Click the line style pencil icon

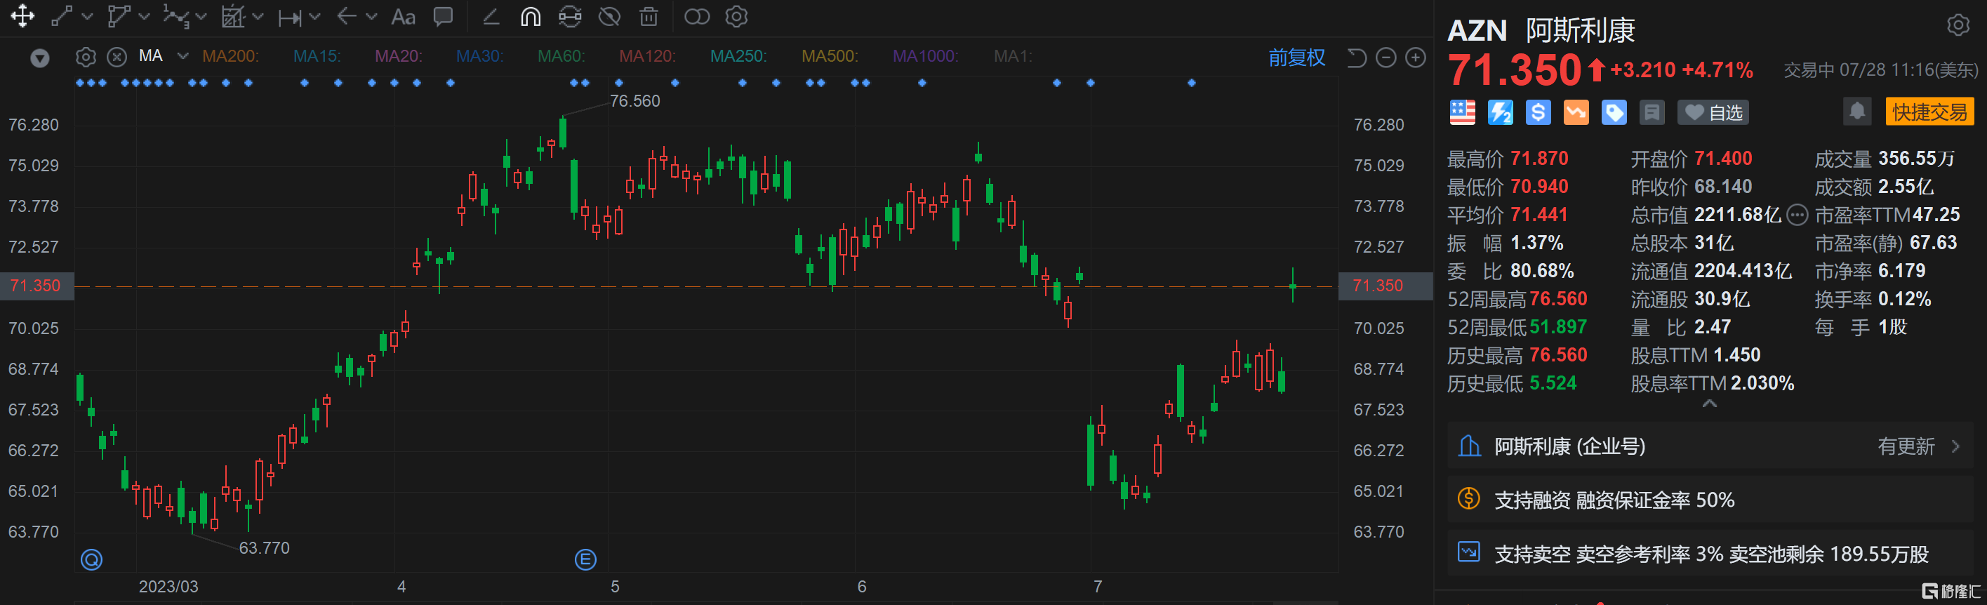(x=491, y=16)
